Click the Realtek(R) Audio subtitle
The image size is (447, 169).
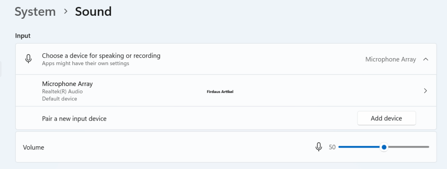click(x=62, y=91)
